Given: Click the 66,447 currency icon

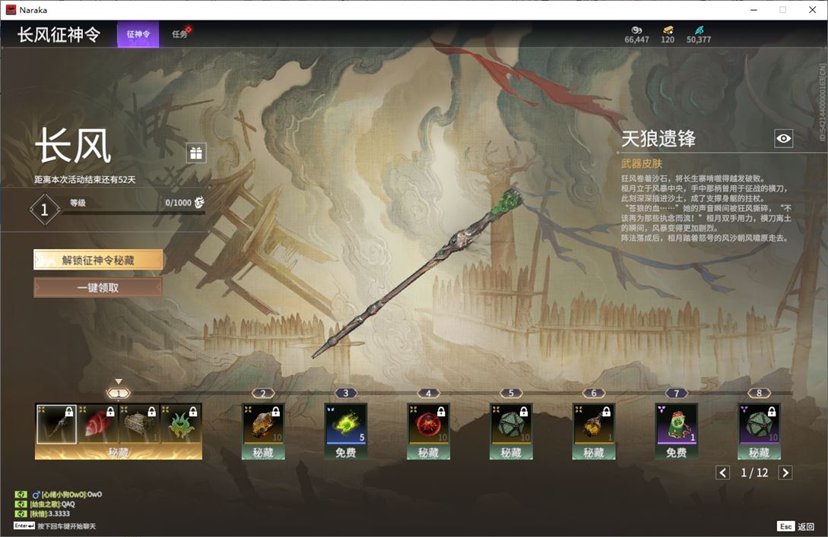Looking at the screenshot, I should [636, 30].
